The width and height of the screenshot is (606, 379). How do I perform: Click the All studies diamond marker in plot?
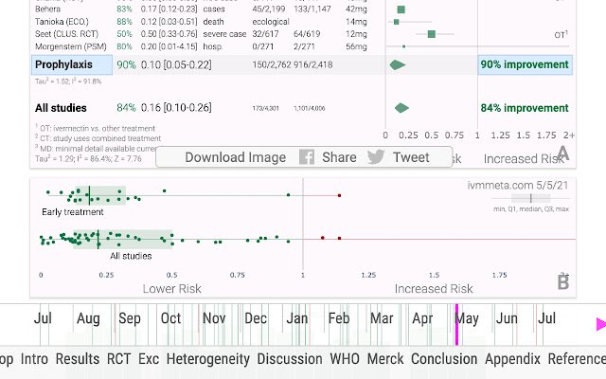401,108
